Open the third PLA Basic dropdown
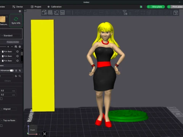This screenshot has width=183, height=137. click(x=8, y=61)
